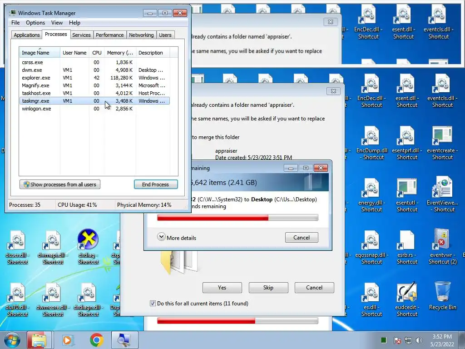Open the duser.dll shortcut icon
The height and width of the screenshot is (349, 465).
click(x=17, y=246)
